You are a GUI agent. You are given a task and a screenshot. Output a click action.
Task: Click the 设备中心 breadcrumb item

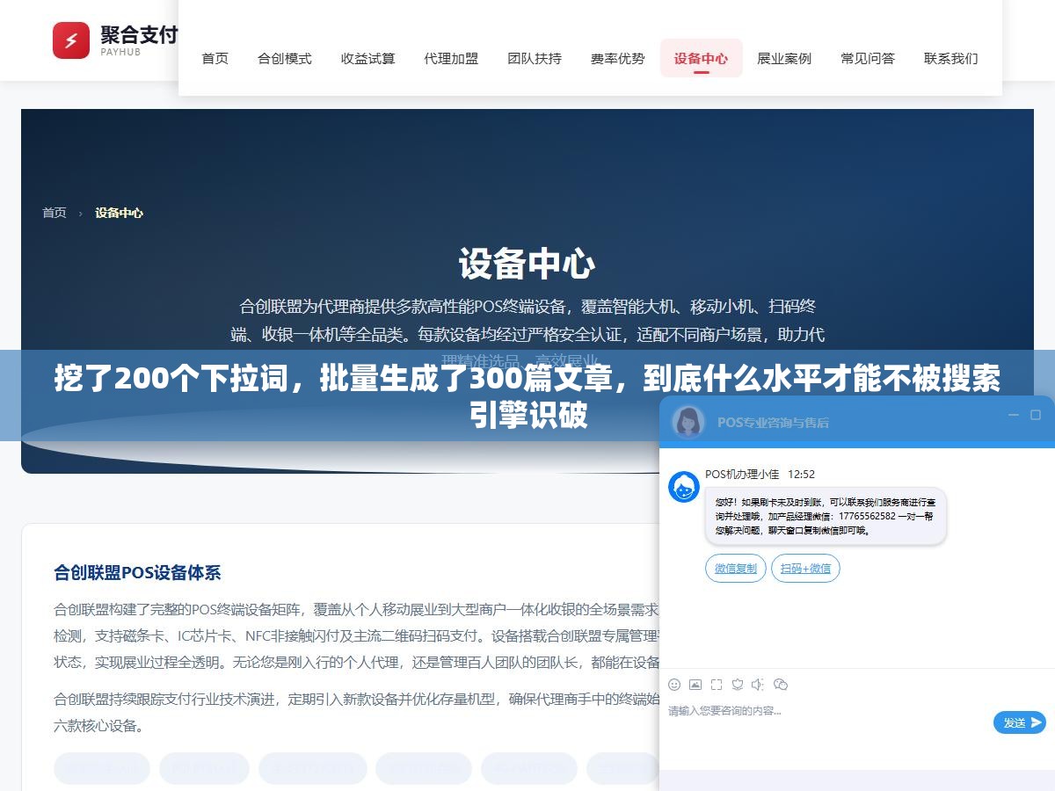(120, 213)
